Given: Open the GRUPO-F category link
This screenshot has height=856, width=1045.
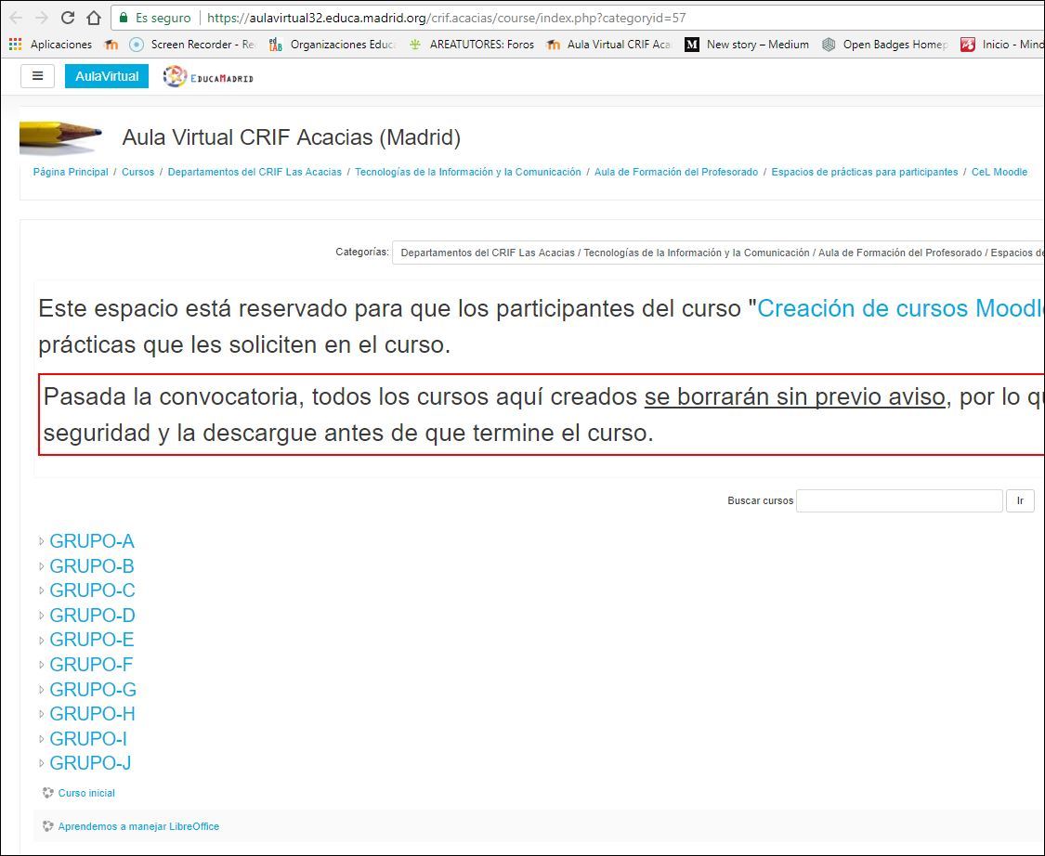Looking at the screenshot, I should click(x=91, y=664).
